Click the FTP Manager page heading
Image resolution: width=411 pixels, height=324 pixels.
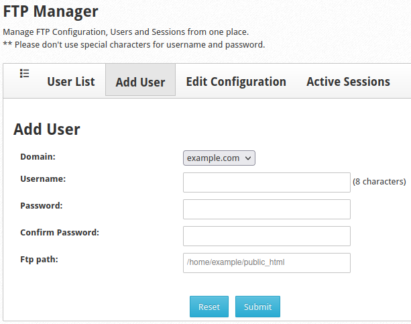point(51,11)
